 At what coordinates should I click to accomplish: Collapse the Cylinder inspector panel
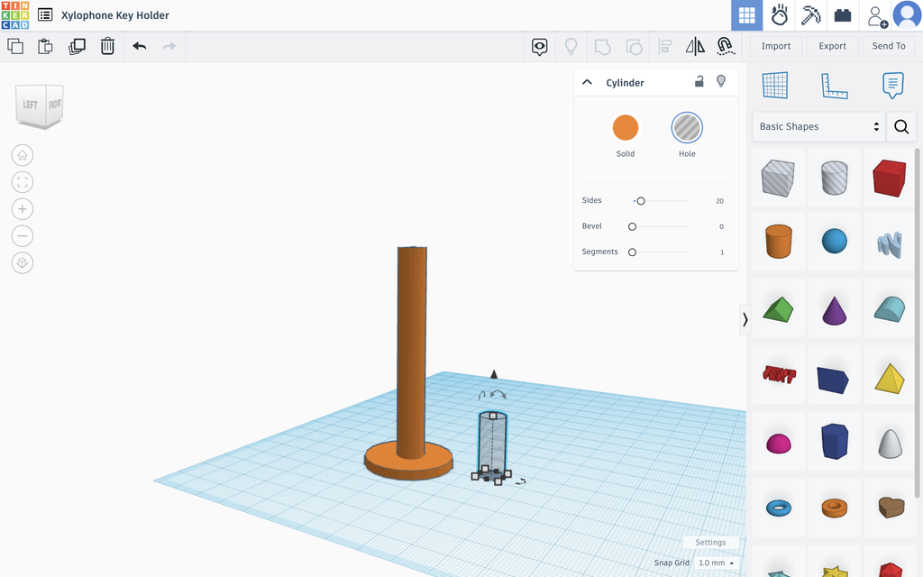(587, 82)
